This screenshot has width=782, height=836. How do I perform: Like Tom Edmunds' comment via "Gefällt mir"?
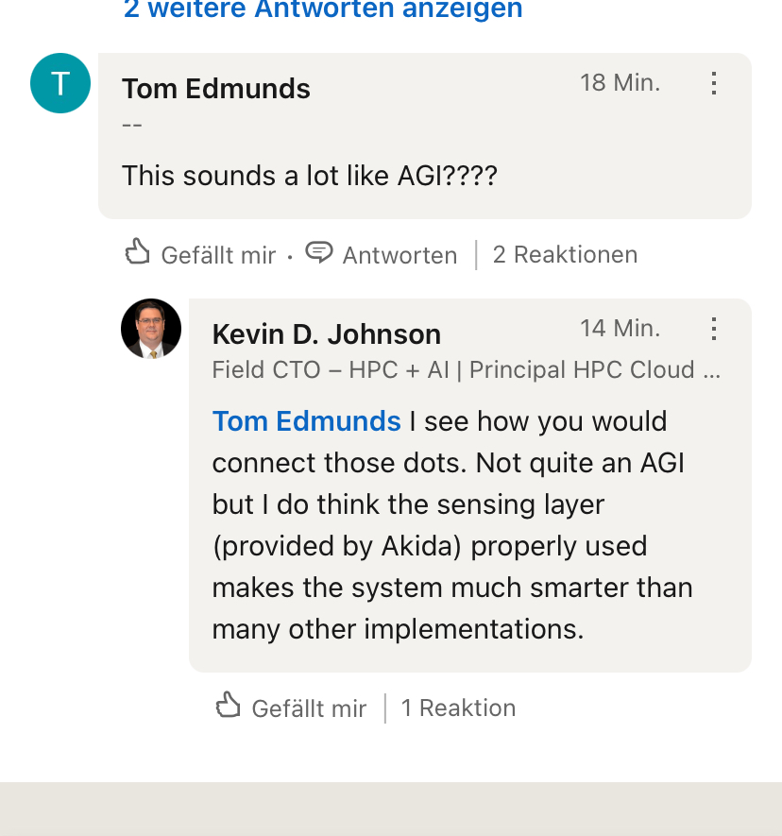pos(218,255)
